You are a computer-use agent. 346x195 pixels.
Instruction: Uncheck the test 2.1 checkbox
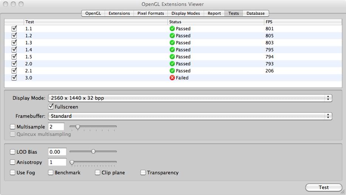click(x=14, y=71)
